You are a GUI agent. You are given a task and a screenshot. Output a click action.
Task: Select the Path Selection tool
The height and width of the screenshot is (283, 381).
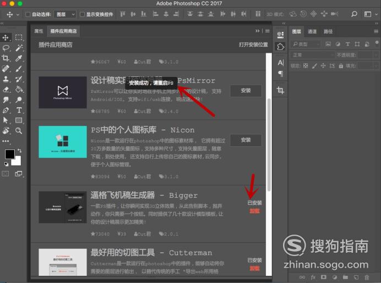pyautogui.click(x=6, y=120)
